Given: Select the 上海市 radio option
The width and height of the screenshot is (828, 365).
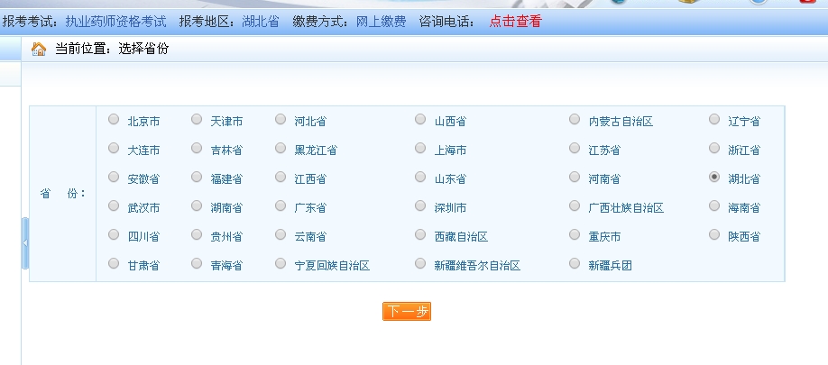Looking at the screenshot, I should click(x=420, y=148).
